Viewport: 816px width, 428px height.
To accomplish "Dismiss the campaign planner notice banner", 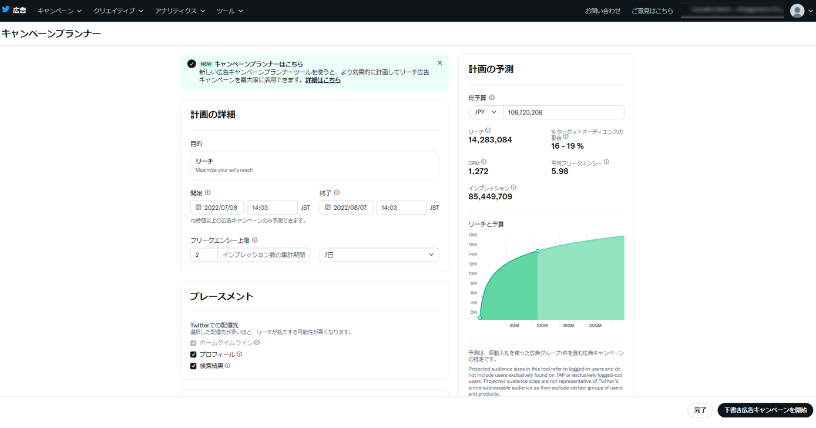I will click(x=439, y=63).
